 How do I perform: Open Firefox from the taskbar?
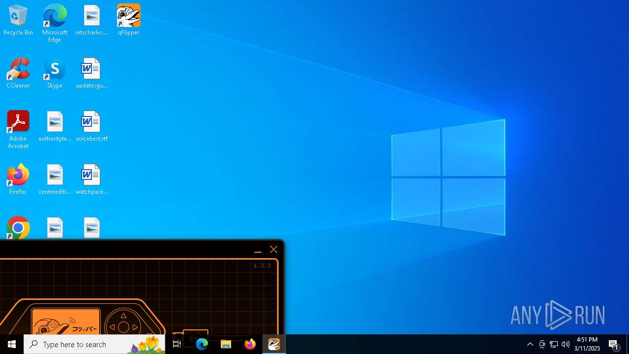(x=250, y=344)
